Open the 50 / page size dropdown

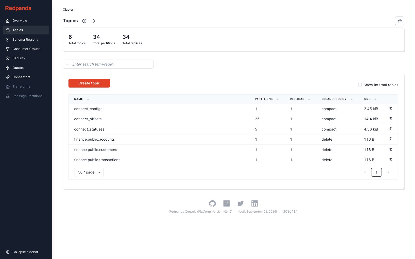point(89,172)
